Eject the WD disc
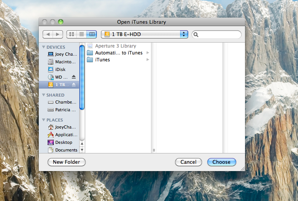 tap(74, 77)
